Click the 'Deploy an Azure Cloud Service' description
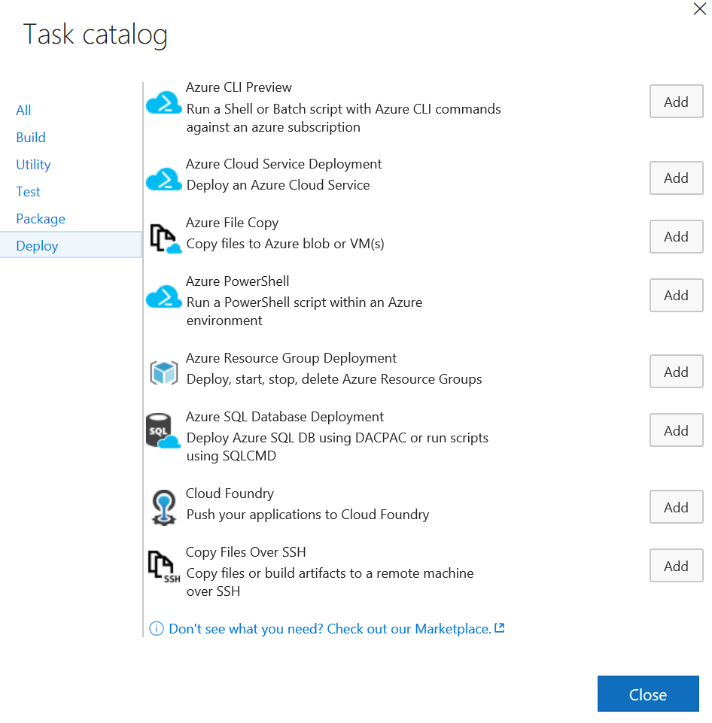 click(x=278, y=185)
